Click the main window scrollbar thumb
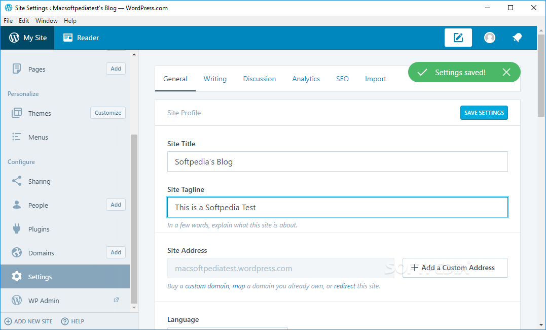 tap(541, 75)
